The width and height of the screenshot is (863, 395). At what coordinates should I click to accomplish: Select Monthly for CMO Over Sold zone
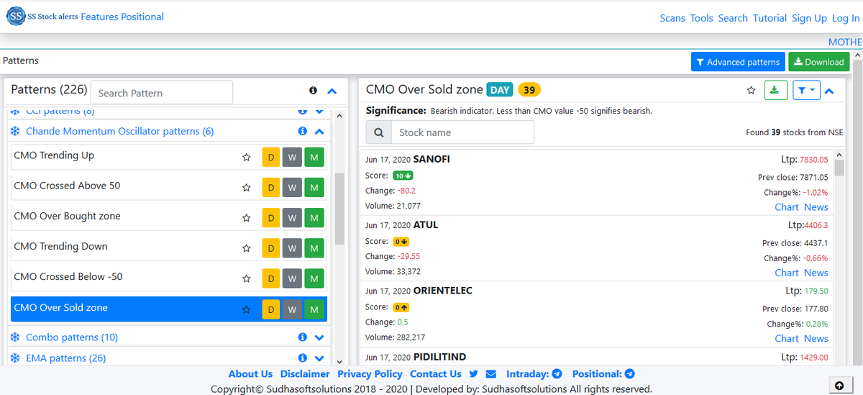click(x=314, y=309)
